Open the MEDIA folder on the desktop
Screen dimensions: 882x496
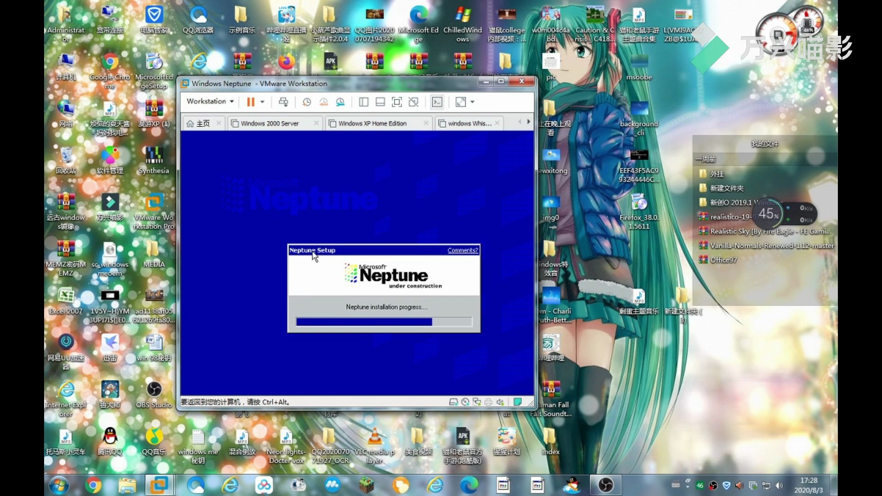(154, 254)
